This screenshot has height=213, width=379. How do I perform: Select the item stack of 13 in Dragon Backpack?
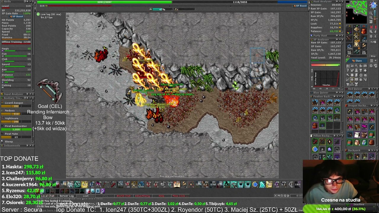(350, 112)
